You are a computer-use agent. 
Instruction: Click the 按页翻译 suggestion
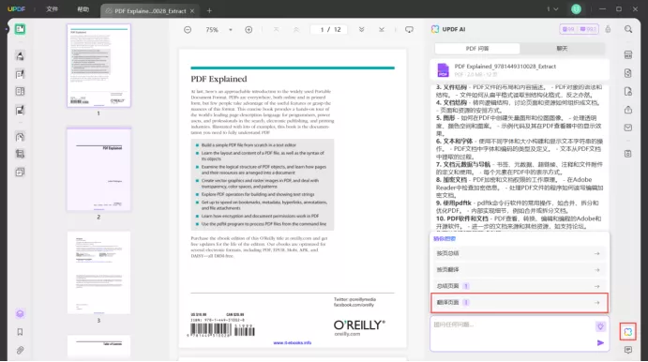pos(519,269)
